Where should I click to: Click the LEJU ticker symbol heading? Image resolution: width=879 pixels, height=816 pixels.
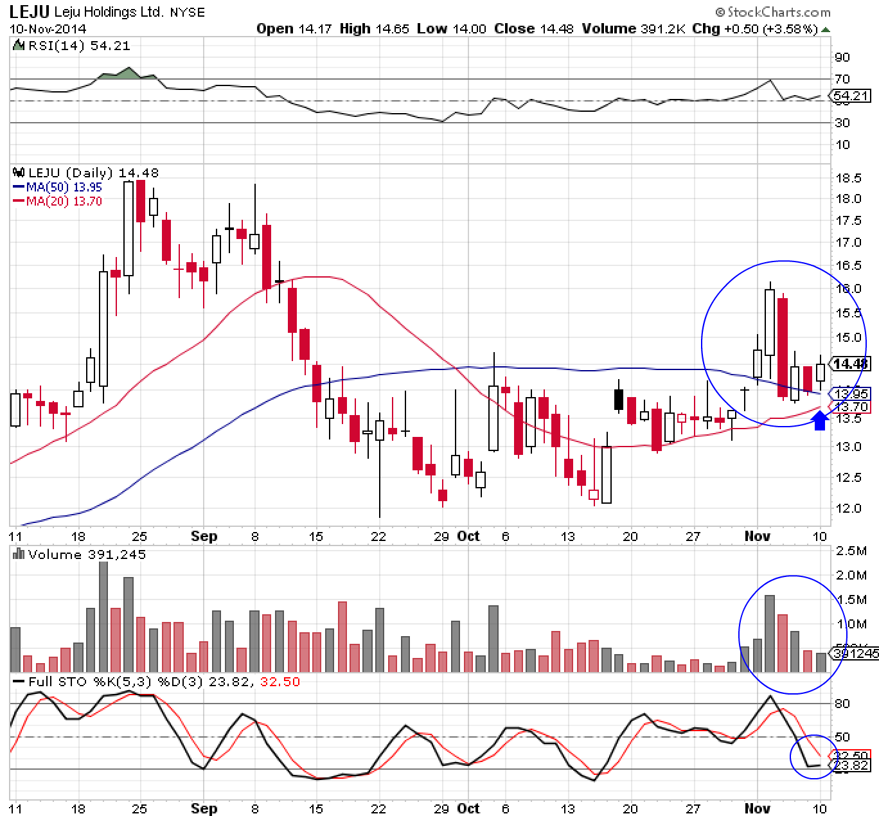coord(30,12)
